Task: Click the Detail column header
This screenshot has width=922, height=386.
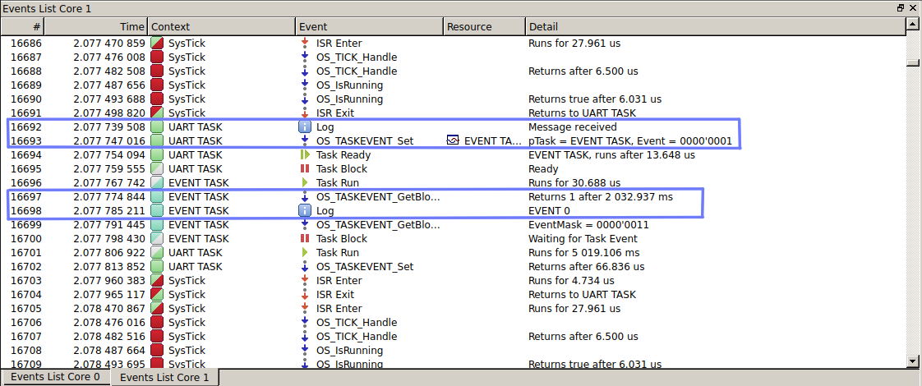Action: coord(715,27)
